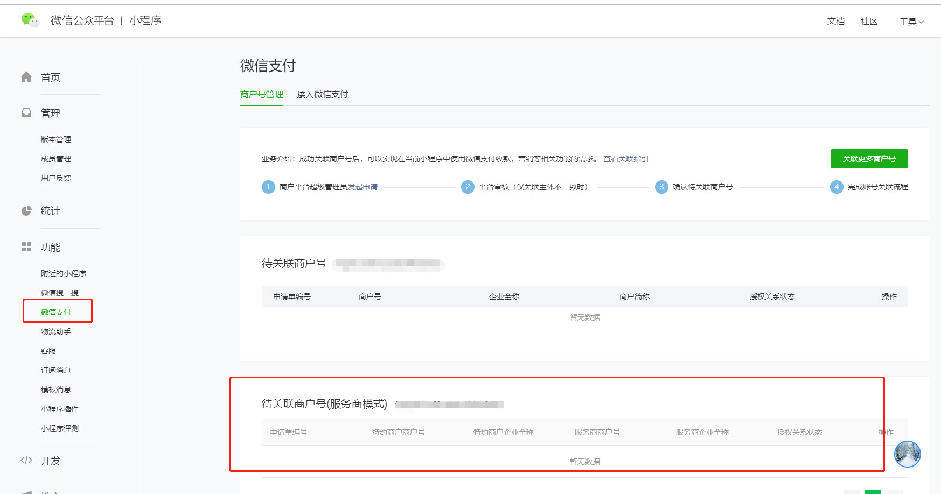Image resolution: width=941 pixels, height=494 pixels.
Task: Open 附近的小程序 in the sidebar
Action: 64,273
